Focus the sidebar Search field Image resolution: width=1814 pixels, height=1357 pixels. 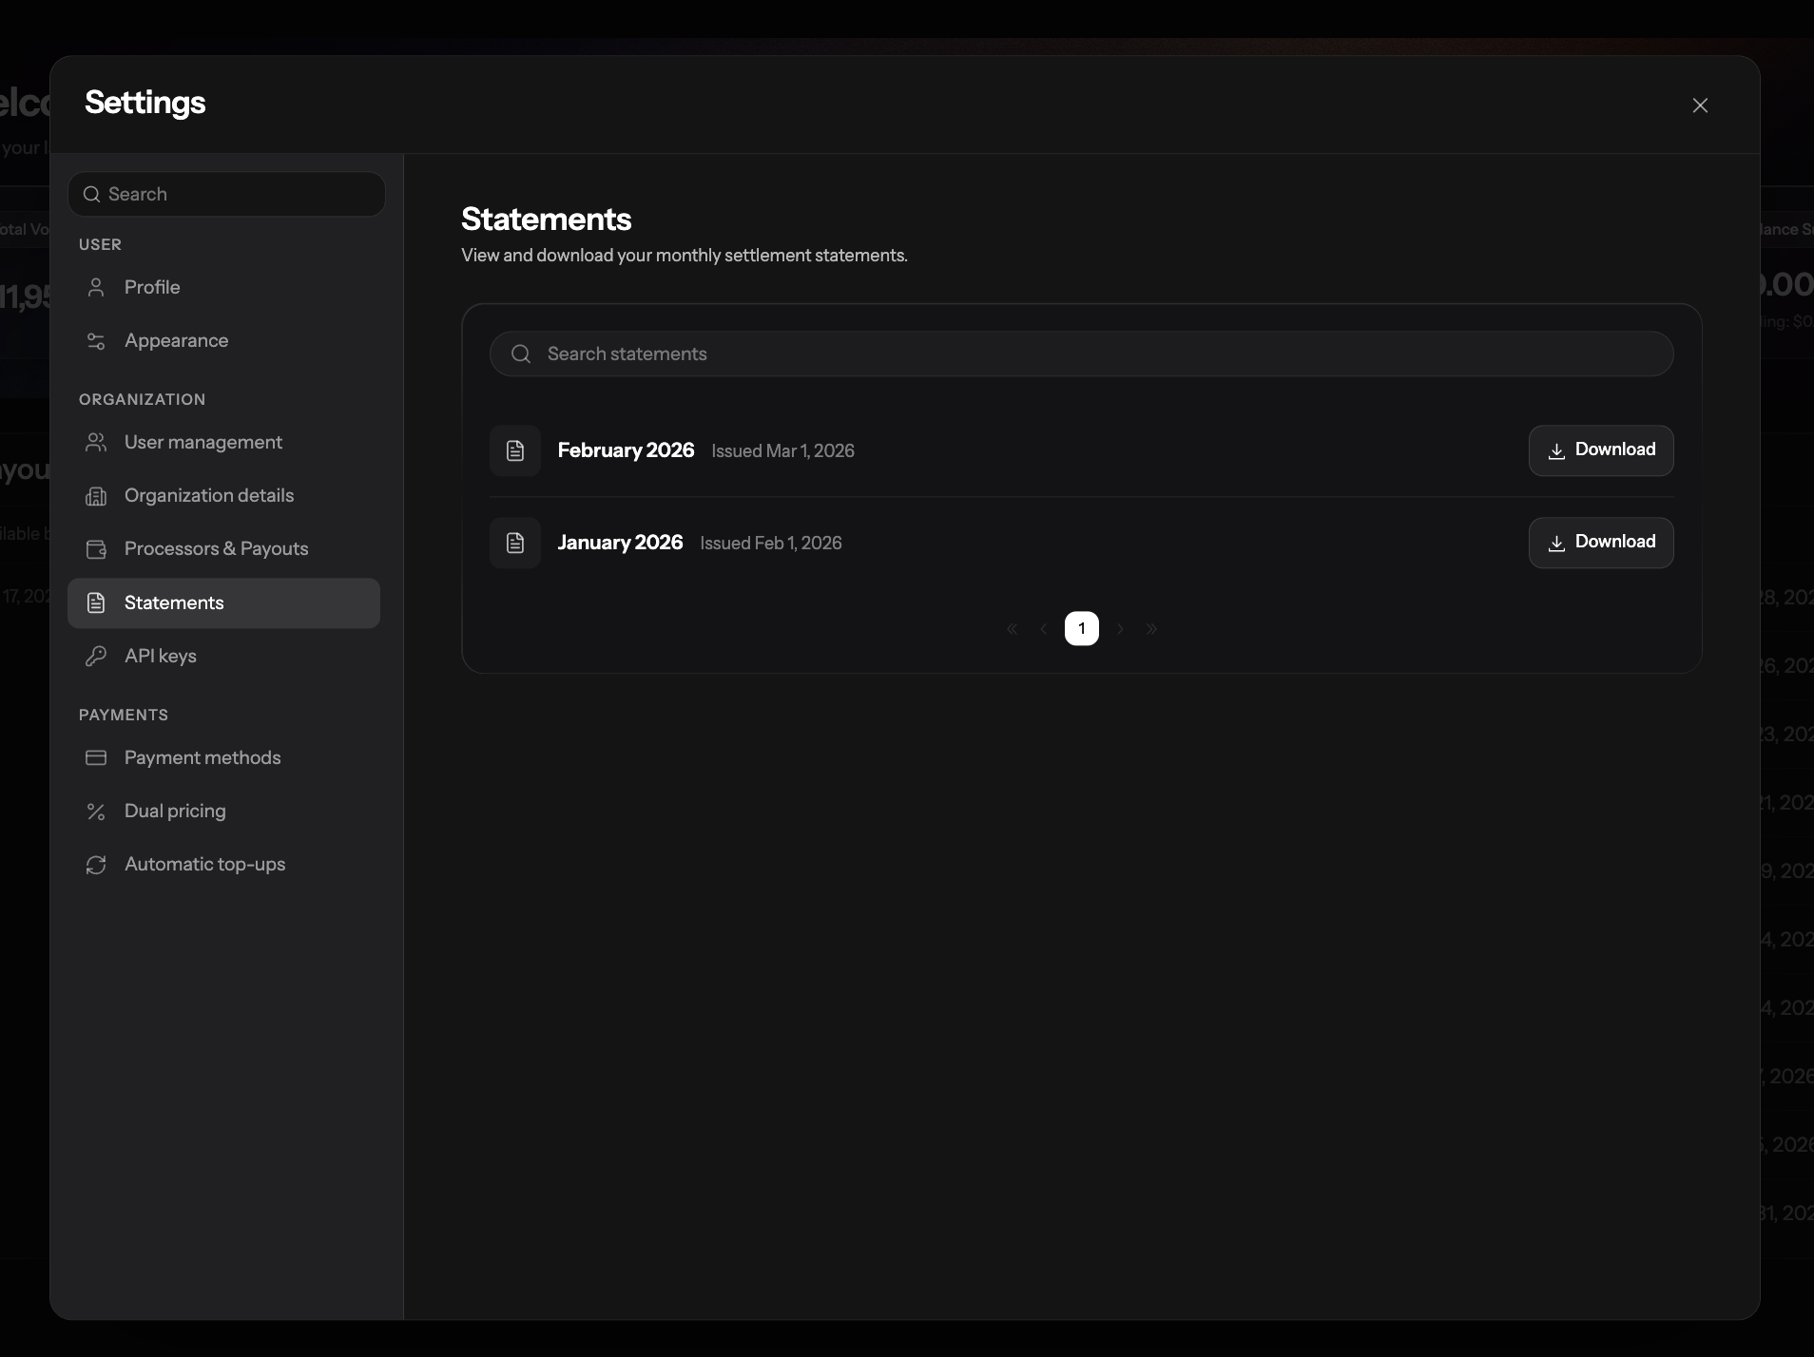click(x=226, y=194)
